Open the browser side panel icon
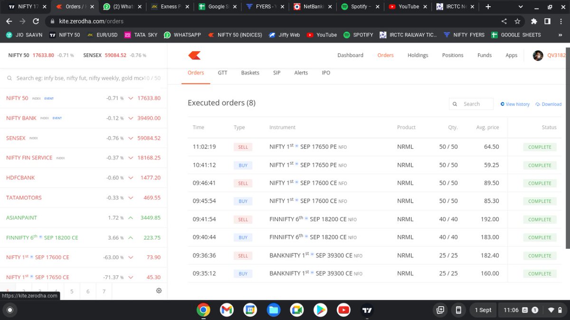The height and width of the screenshot is (320, 570). (x=547, y=21)
